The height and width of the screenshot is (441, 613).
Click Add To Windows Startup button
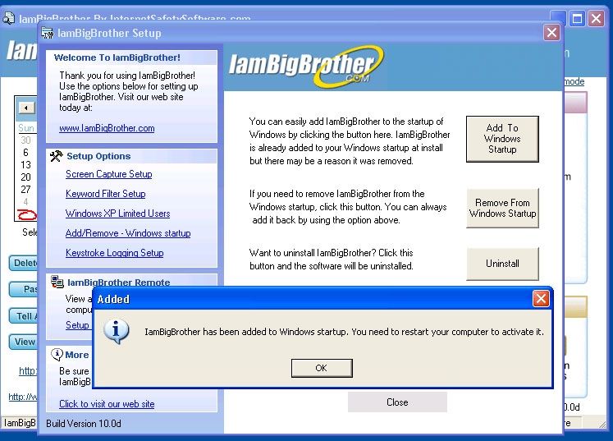coord(502,139)
